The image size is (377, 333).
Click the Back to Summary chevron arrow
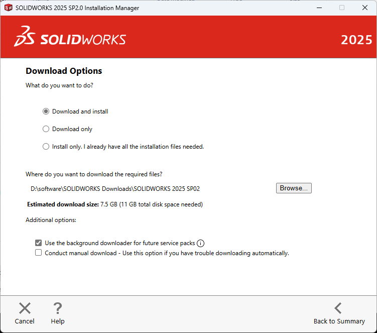338,308
